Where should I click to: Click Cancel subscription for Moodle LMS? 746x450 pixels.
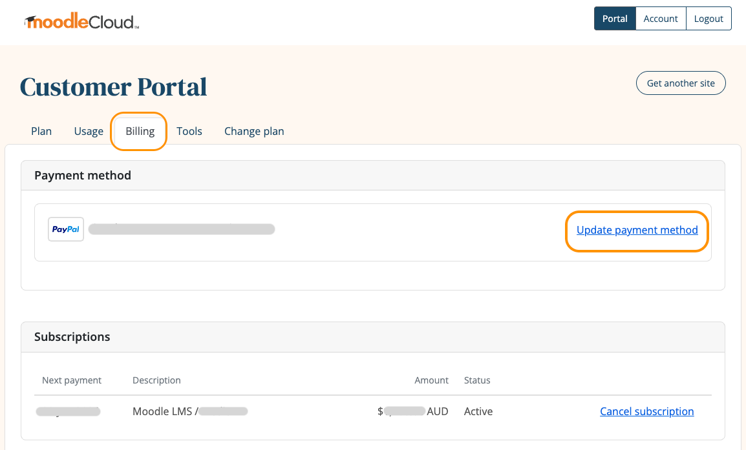tap(646, 411)
